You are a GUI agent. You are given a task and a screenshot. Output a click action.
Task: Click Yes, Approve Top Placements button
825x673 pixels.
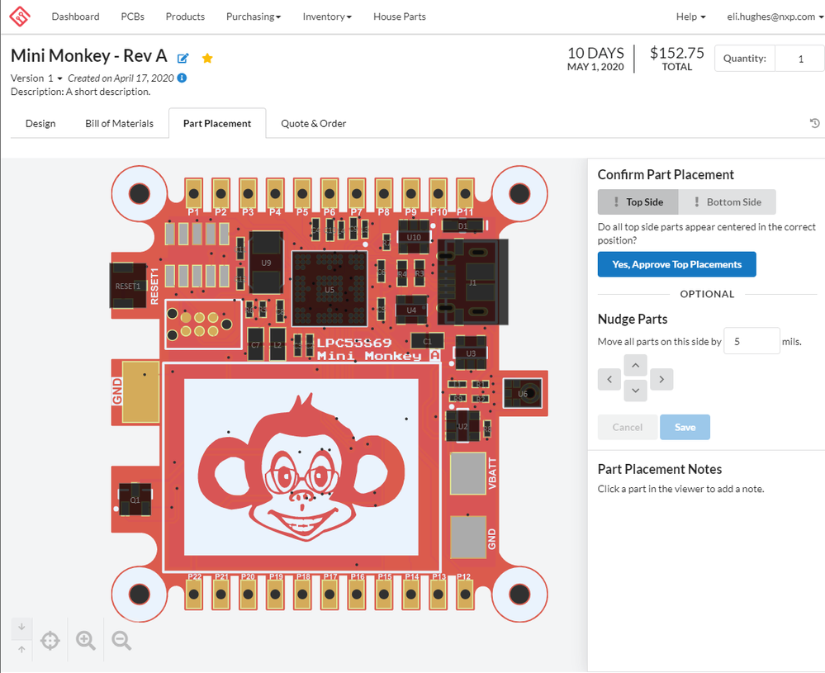[x=676, y=264]
